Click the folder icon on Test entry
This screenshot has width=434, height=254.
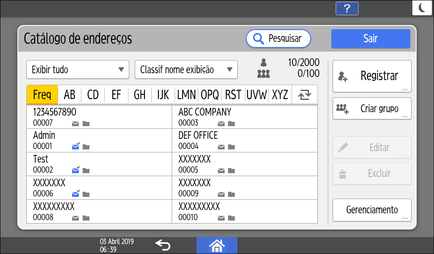(x=86, y=171)
